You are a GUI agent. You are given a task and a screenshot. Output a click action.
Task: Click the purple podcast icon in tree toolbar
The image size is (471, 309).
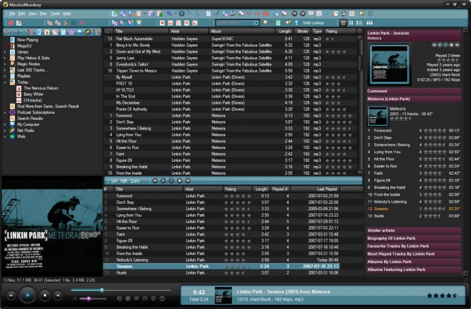71,32
